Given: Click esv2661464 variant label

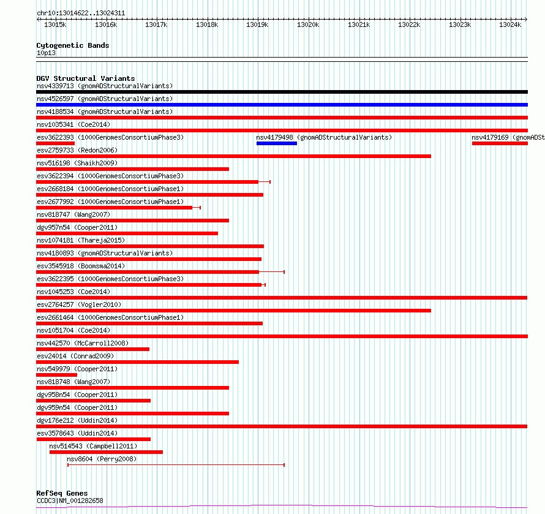Looking at the screenshot, I should coord(110,317).
